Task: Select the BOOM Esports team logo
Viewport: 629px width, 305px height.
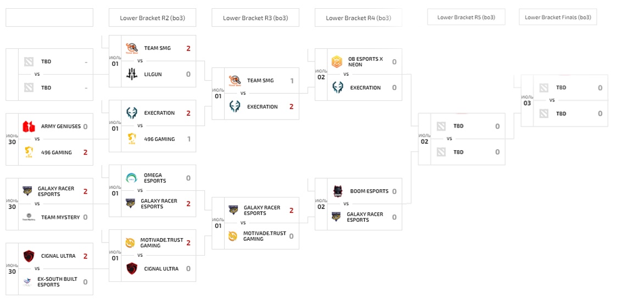Action: point(338,191)
